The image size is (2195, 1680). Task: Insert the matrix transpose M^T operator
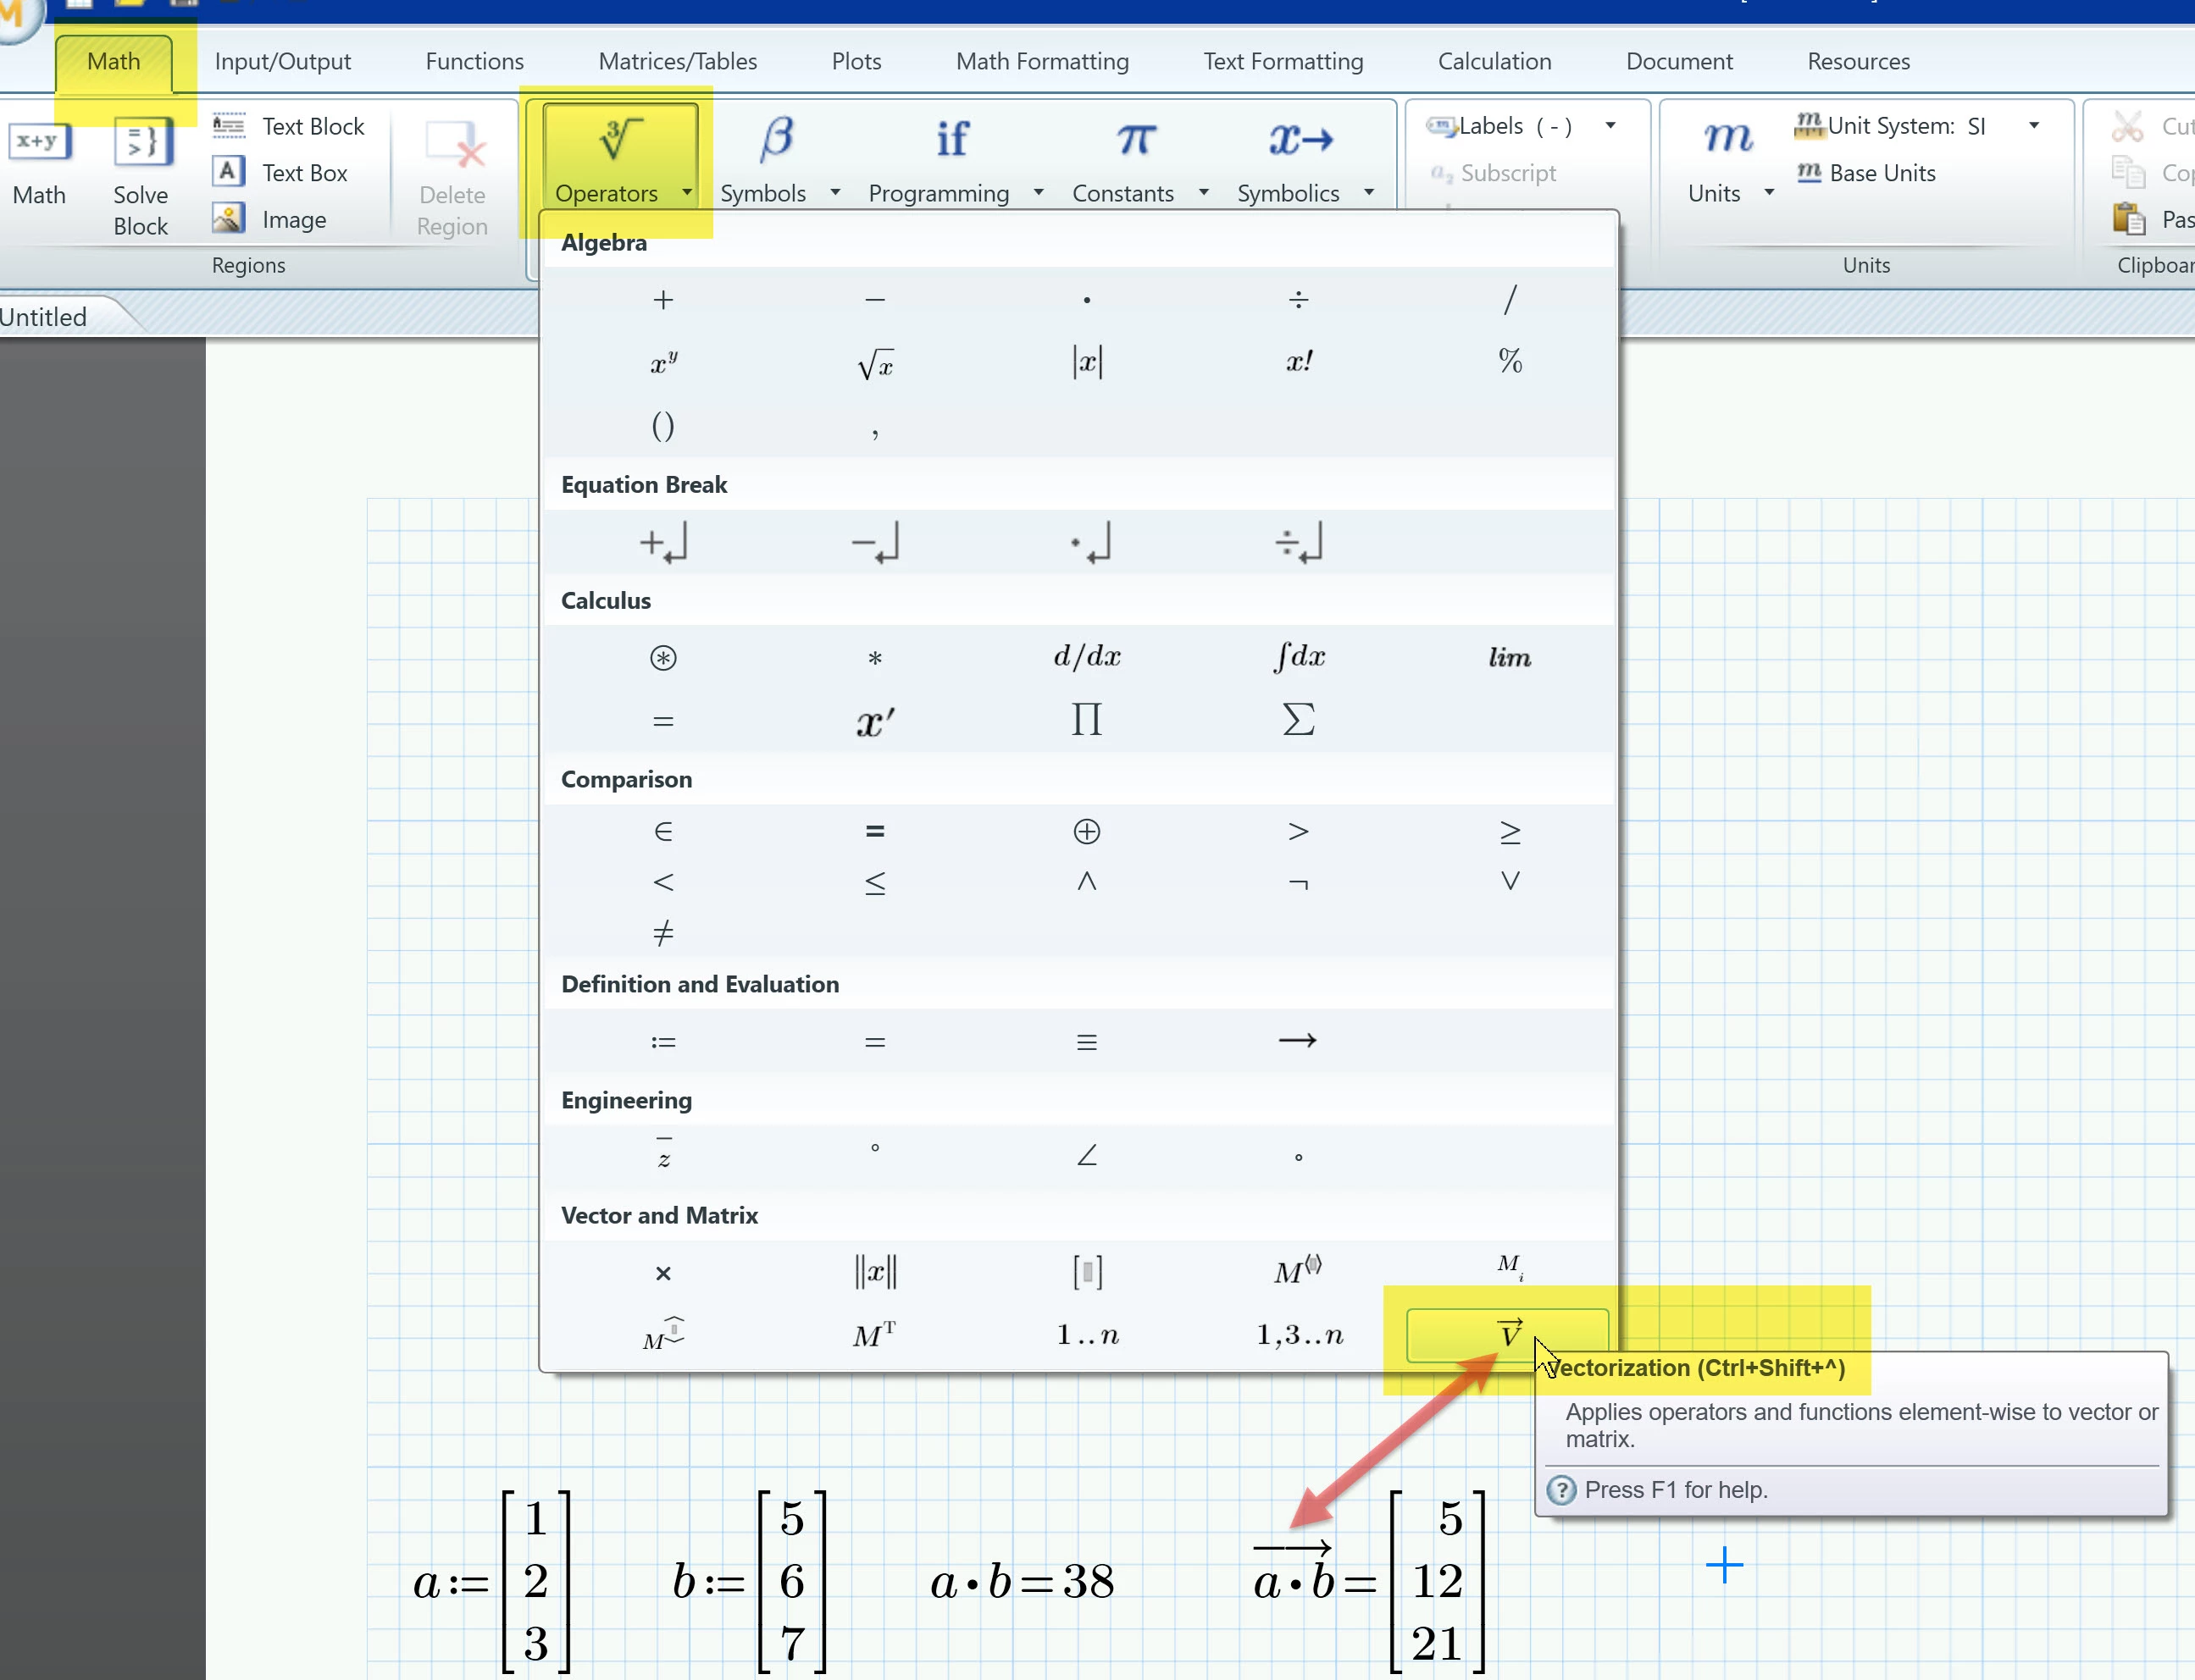tap(874, 1335)
